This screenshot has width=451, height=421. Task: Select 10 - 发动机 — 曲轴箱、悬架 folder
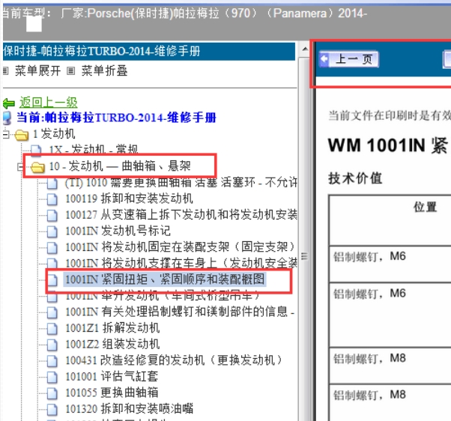pyautogui.click(x=120, y=166)
